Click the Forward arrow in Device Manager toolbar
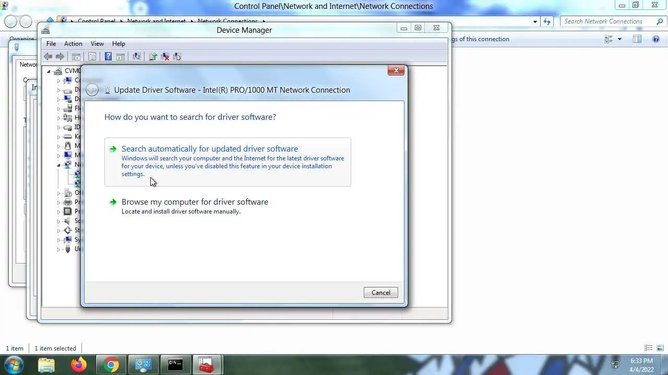Screen dimensions: 668x375 click(x=60, y=57)
